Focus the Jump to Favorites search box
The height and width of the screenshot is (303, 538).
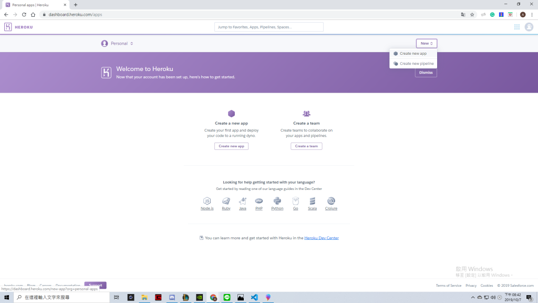point(268,27)
